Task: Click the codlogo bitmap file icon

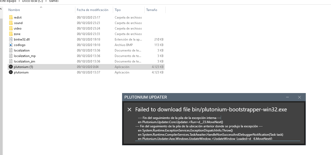Action: pos(11,45)
